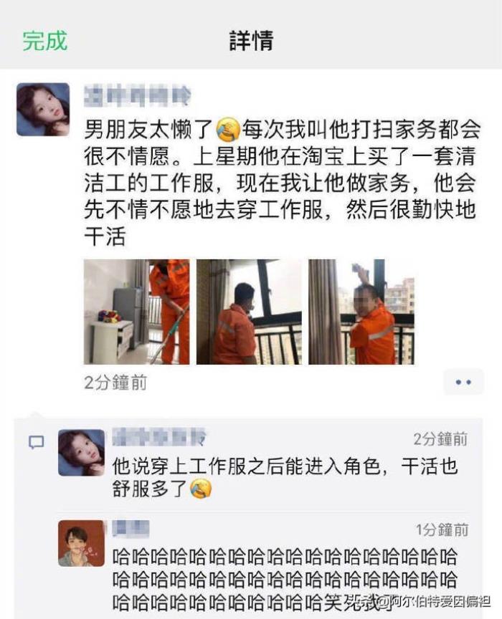This screenshot has width=502, height=619.
Task: Tap the blurred name of first commenter
Action: pyautogui.click(x=159, y=437)
